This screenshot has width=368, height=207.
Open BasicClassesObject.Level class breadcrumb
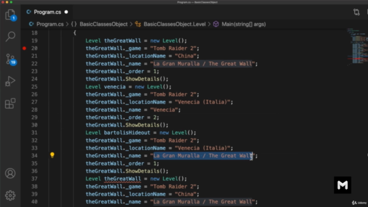click(x=174, y=24)
